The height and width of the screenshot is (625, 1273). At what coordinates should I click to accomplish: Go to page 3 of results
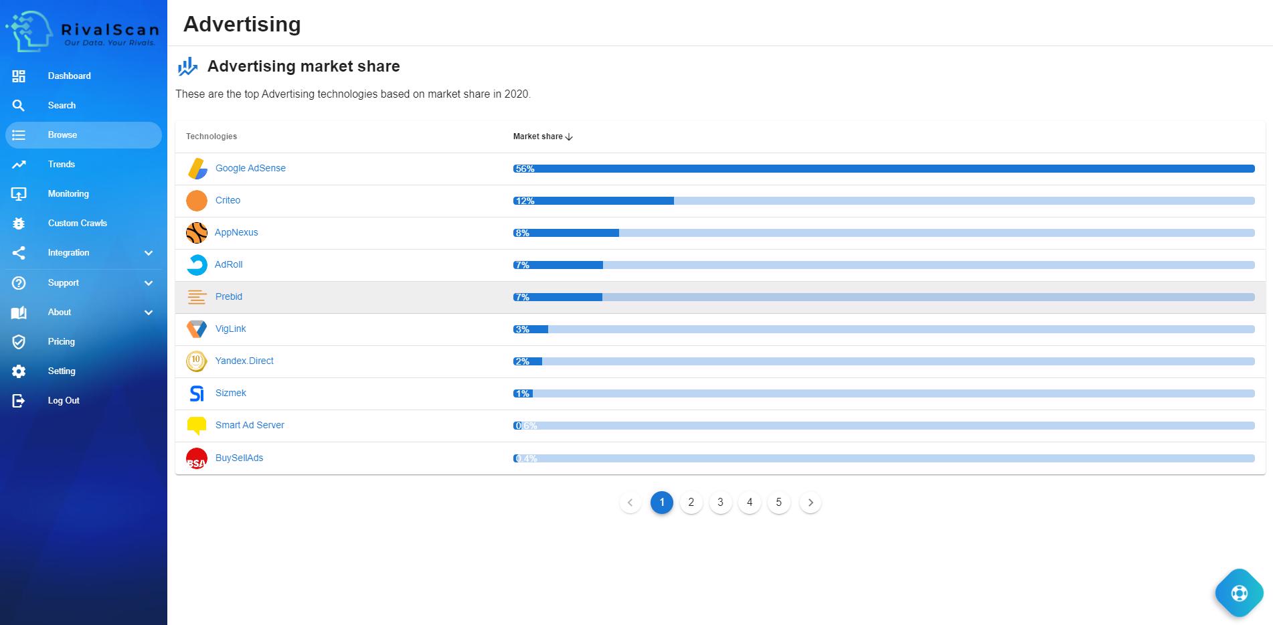[720, 503]
